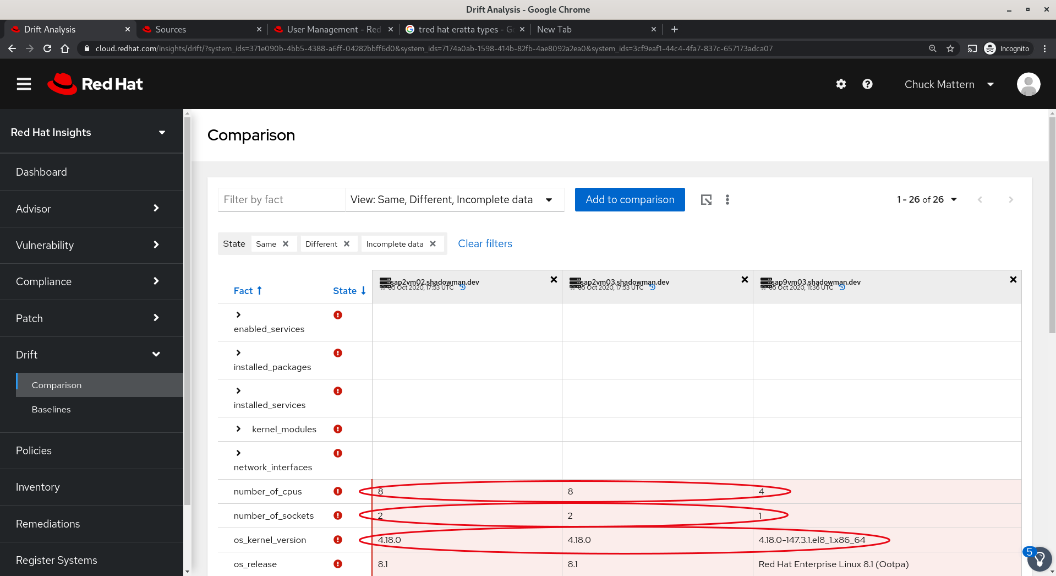The height and width of the screenshot is (576, 1056).
Task: Bookmark this page with star icon
Action: [x=950, y=48]
